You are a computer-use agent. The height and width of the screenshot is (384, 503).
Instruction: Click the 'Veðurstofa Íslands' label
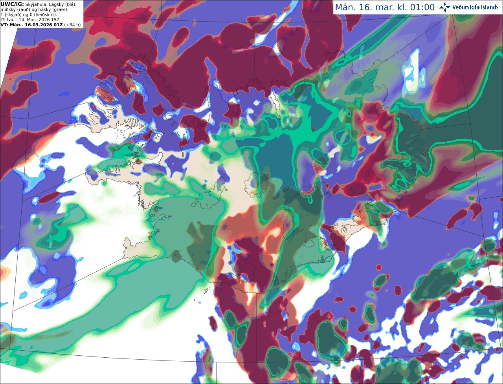pyautogui.click(x=475, y=7)
